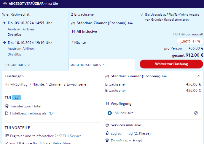Click inkl. Frühbucherrabatt note
204x144 pixels.
[188, 34]
